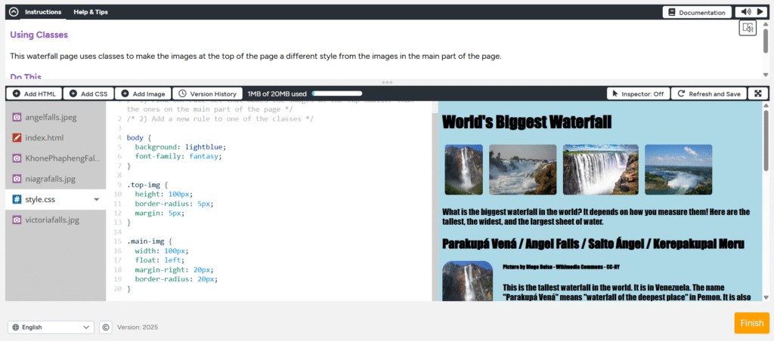The height and width of the screenshot is (341, 774).
Task: Open the English language dropdown
Action: (x=51, y=327)
